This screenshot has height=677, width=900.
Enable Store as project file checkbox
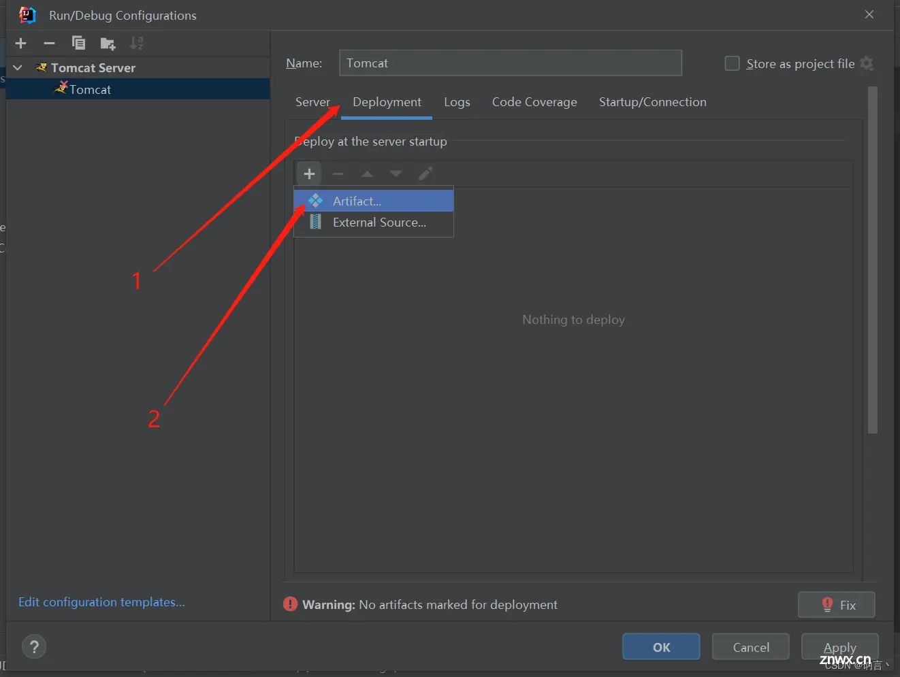(x=732, y=63)
